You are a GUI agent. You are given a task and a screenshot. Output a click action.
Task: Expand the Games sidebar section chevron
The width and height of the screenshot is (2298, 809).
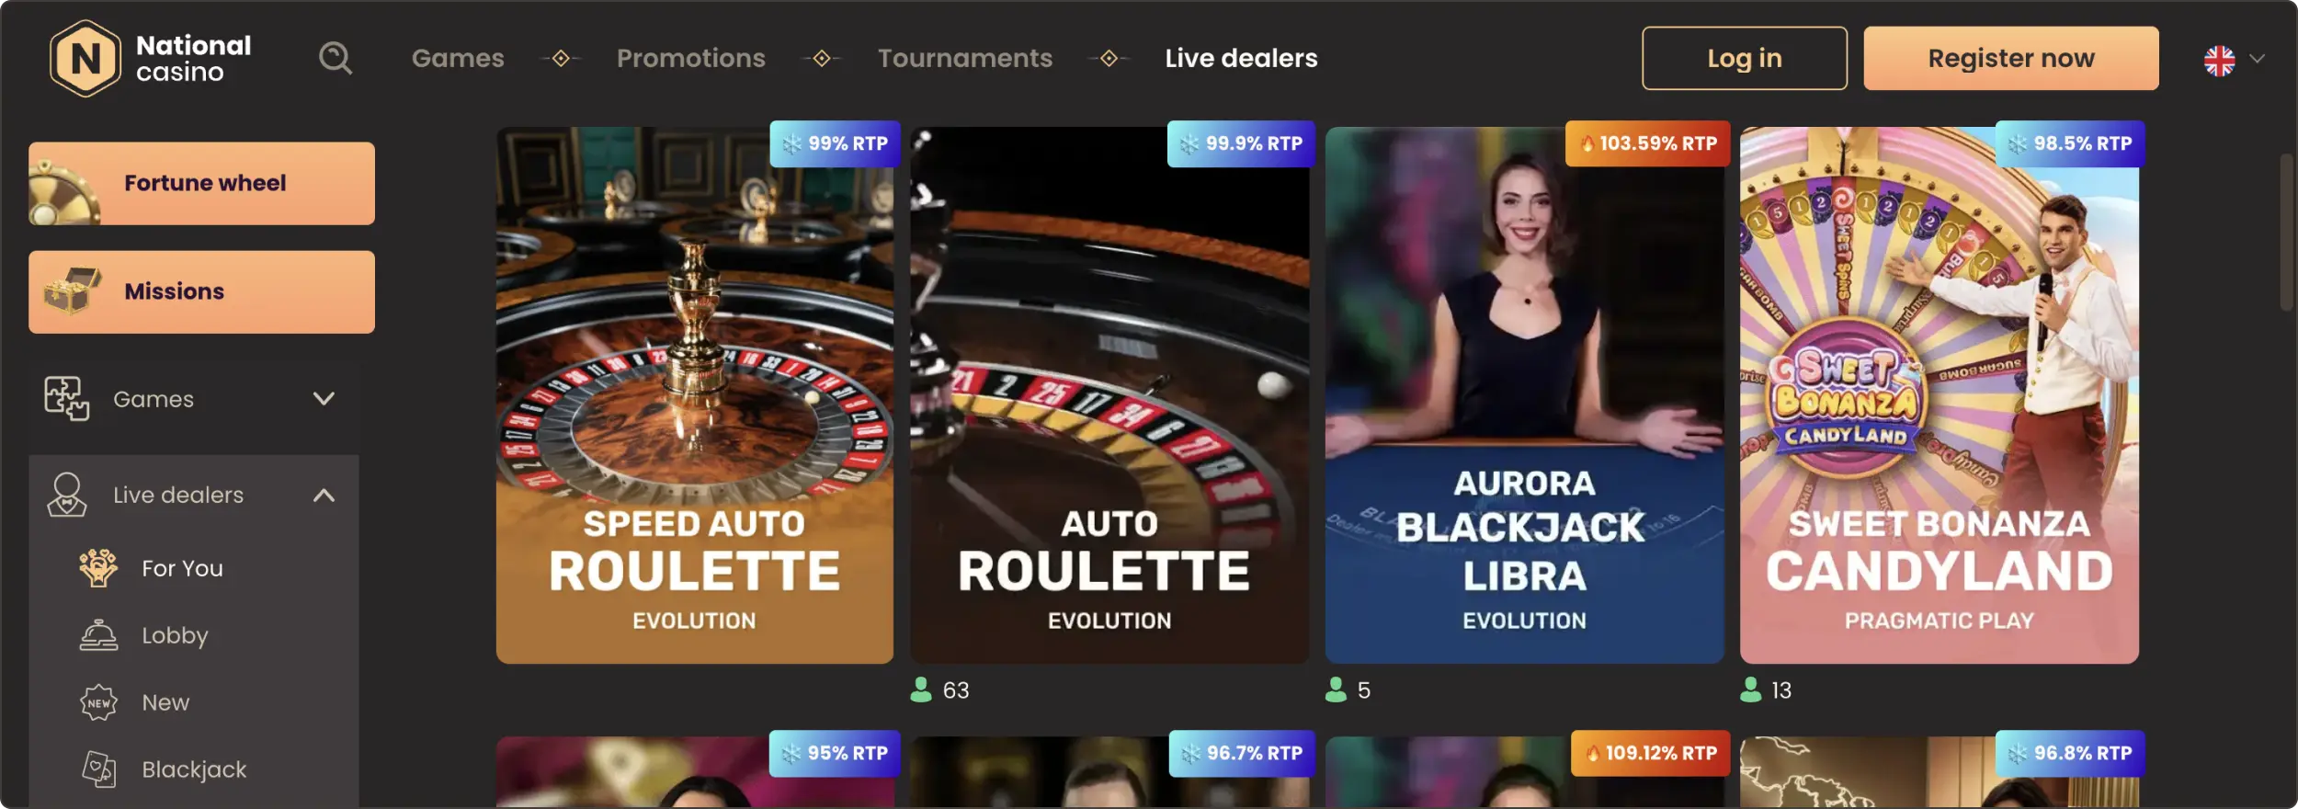click(324, 399)
